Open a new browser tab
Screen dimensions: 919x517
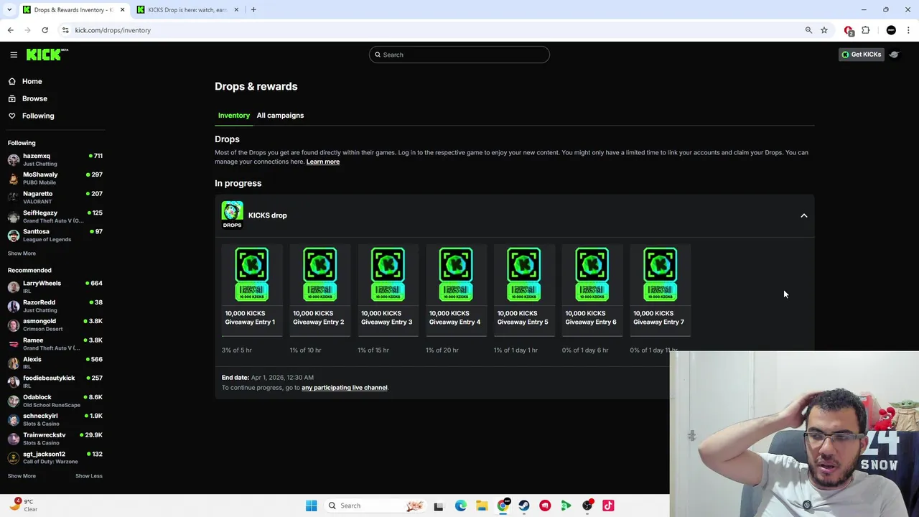tap(253, 10)
